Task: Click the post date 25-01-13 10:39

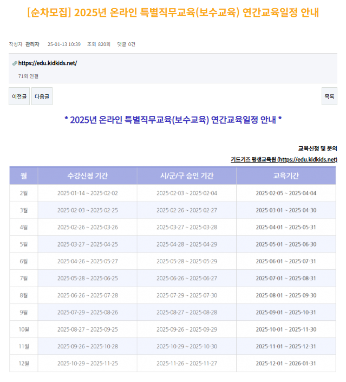Action: pyautogui.click(x=64, y=44)
